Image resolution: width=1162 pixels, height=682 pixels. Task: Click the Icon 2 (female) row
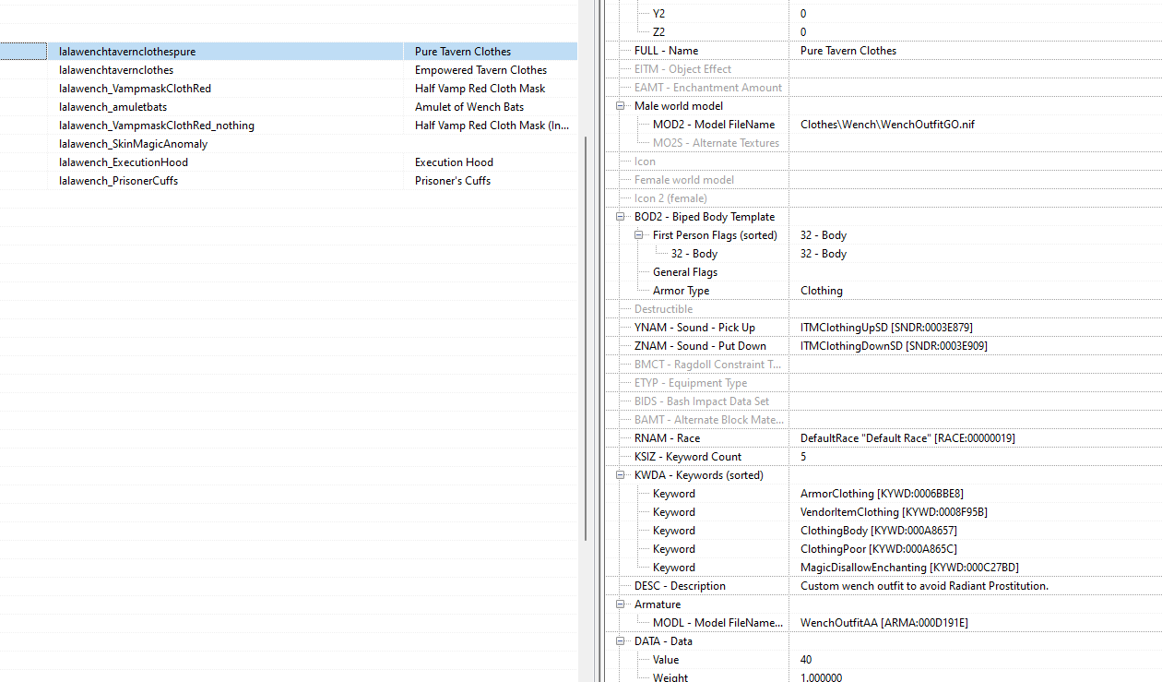point(883,198)
